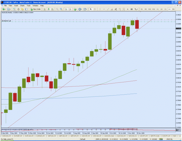Switch to the USDJPY,H4 chart tab

click(x=144, y=136)
